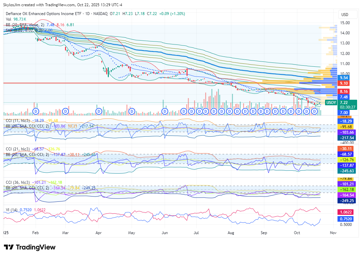This screenshot has height=257, width=362.
Task: Select the CCI (36, hlc3) indicator legend
Action: (18, 182)
